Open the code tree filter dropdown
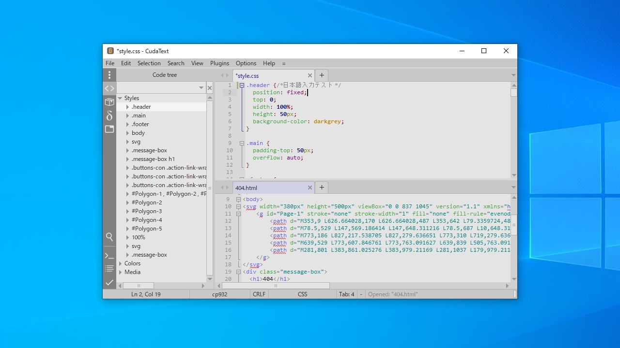The height and width of the screenshot is (348, 620). point(201,87)
